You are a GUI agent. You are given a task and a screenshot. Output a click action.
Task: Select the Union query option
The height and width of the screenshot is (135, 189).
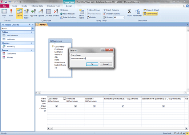64,10
